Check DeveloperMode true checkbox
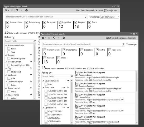 (x=46, y=84)
